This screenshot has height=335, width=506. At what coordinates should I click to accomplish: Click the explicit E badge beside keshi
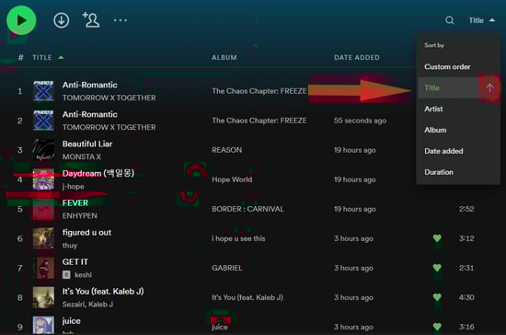coord(66,274)
